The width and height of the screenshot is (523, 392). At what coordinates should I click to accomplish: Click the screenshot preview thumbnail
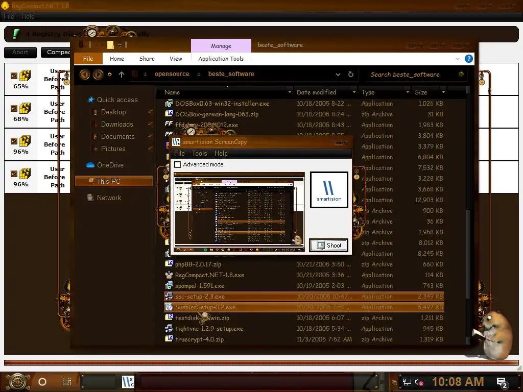pos(239,212)
